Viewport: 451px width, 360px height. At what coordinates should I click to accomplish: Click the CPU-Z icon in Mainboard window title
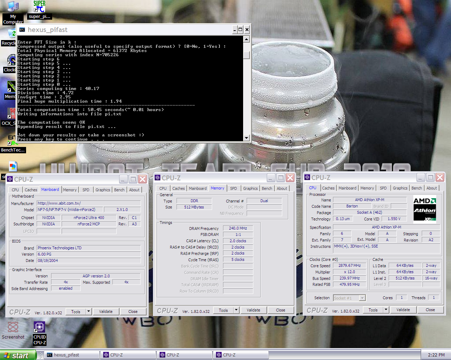pyautogui.click(x=10, y=179)
